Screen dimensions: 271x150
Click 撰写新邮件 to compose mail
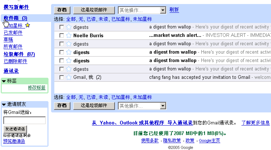click(x=16, y=7)
